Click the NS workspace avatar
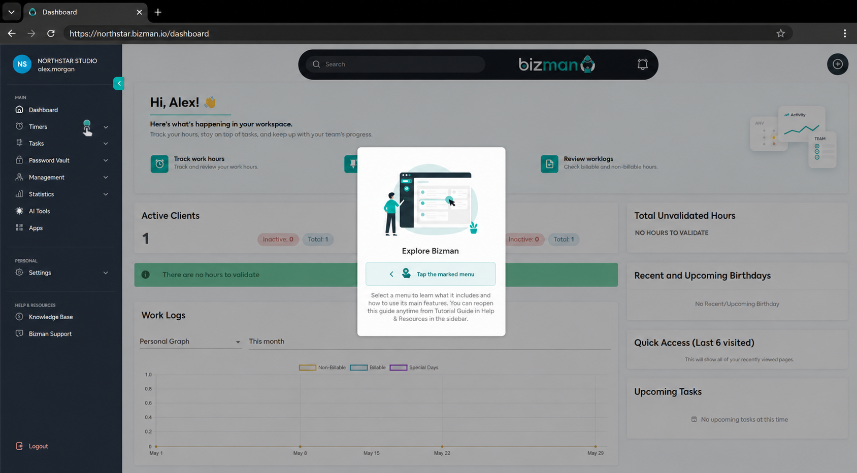The height and width of the screenshot is (473, 857). [x=22, y=64]
